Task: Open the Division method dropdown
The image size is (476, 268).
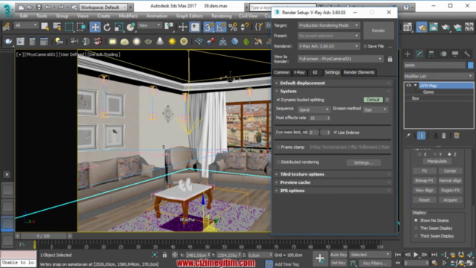Action: click(x=376, y=109)
